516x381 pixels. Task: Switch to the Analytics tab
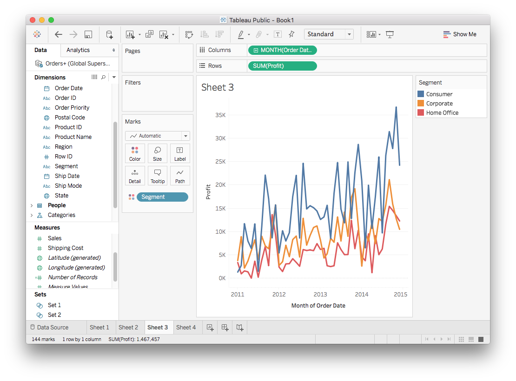[78, 50]
